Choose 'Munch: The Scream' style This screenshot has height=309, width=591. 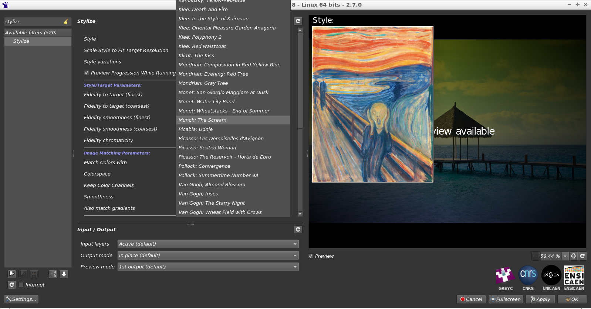[x=233, y=120]
